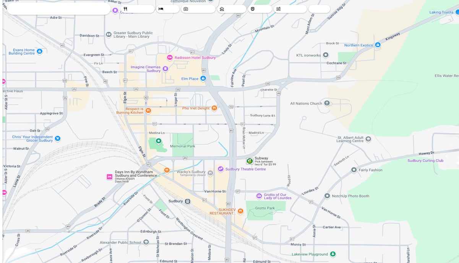Click the Grotto Park label
The width and height of the screenshot is (459, 263).
(x=265, y=208)
